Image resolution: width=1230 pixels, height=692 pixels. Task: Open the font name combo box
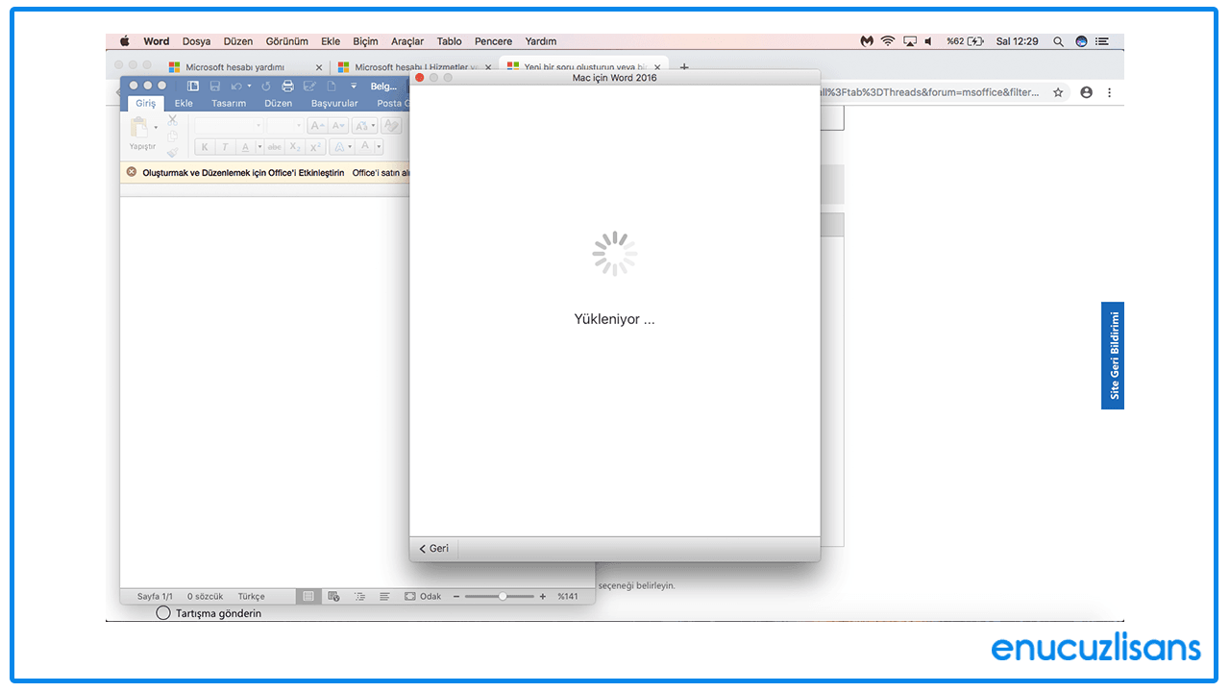[x=229, y=126]
